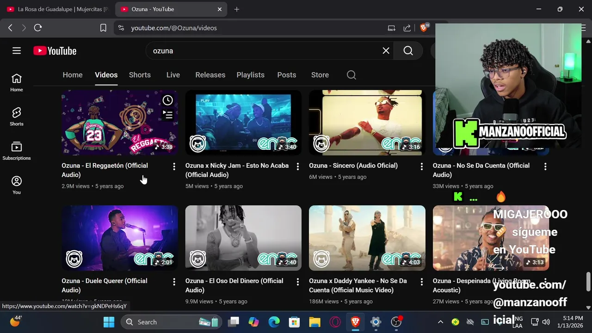The height and width of the screenshot is (333, 592).
Task: Share this page link
Action: pyautogui.click(x=407, y=28)
